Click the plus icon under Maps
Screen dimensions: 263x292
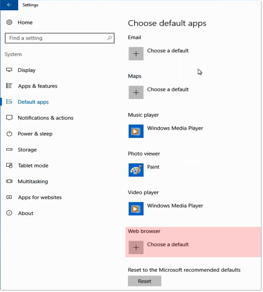pyautogui.click(x=136, y=93)
